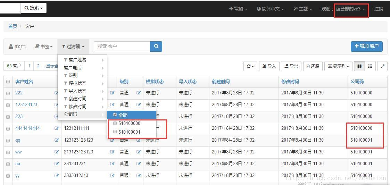Edit phone number 231231231 pencil icon
The width and height of the screenshot is (390, 185).
pyautogui.click(x=113, y=163)
